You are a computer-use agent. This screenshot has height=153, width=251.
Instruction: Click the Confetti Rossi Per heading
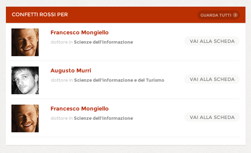(40, 14)
